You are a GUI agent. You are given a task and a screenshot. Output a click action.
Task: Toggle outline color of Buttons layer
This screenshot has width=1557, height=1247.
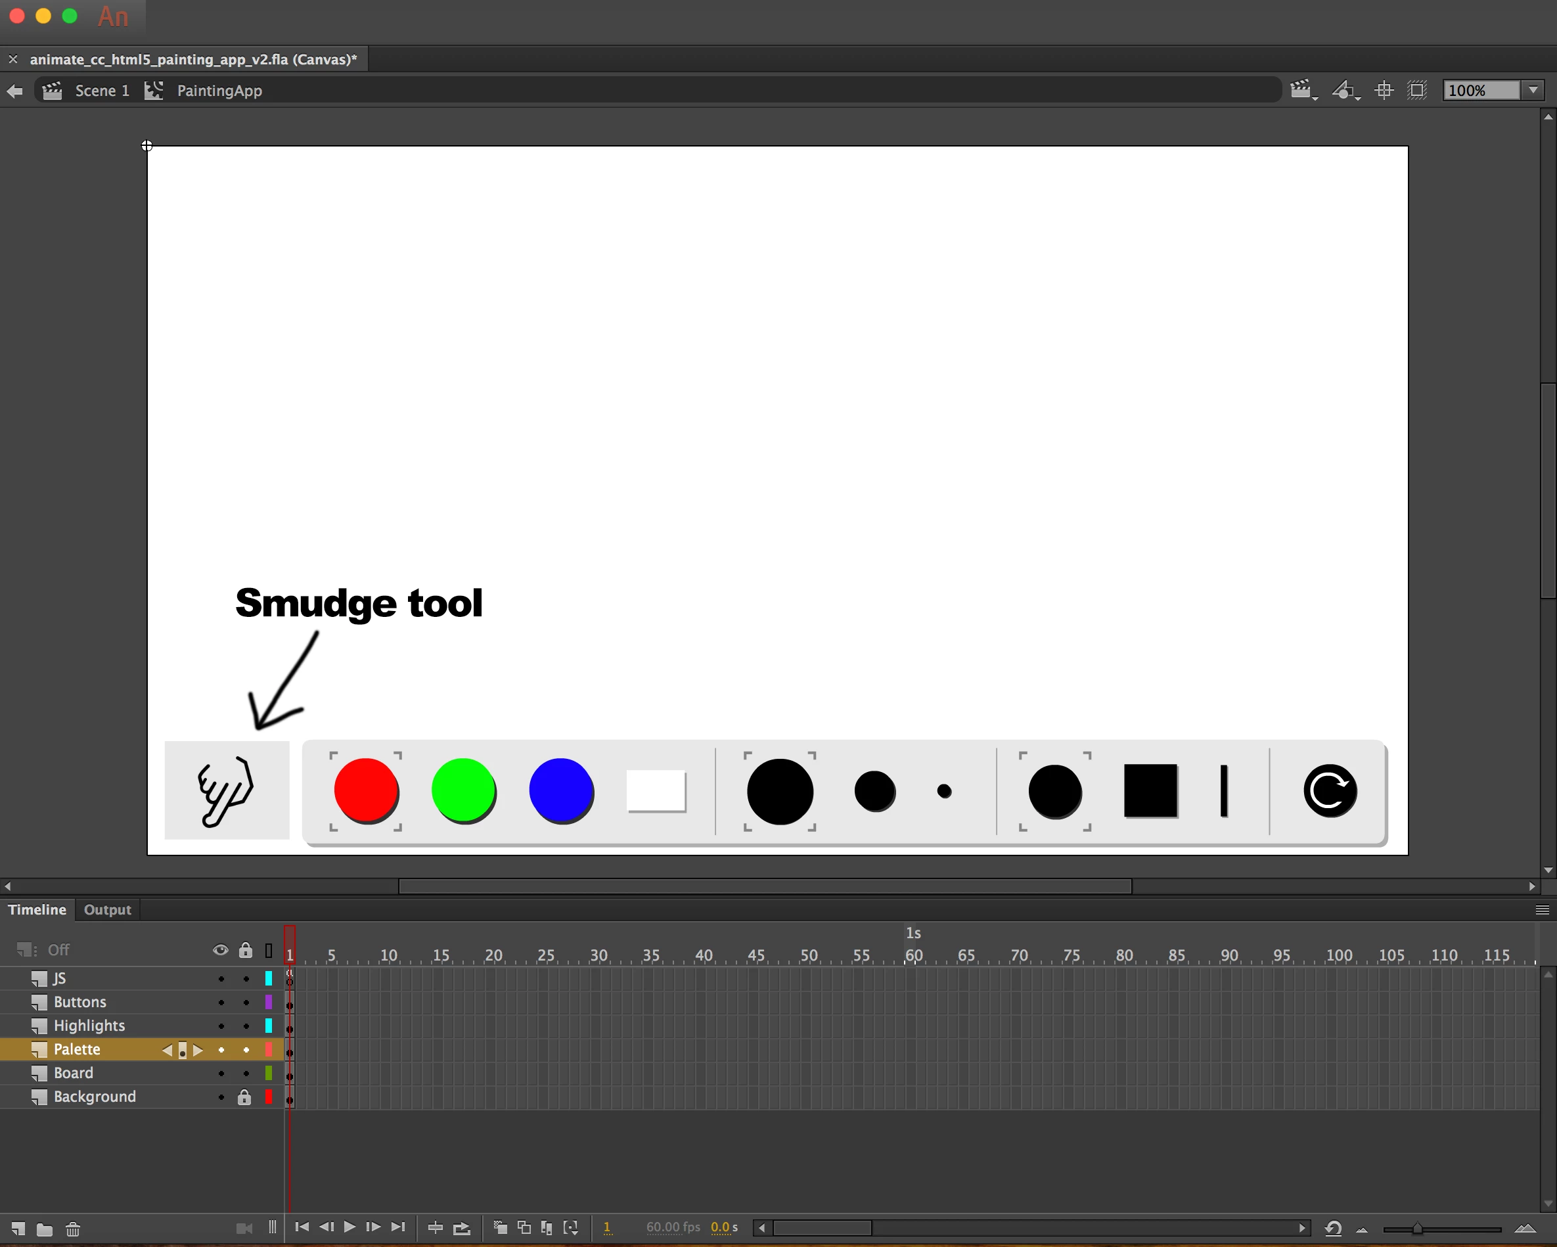click(x=269, y=1002)
